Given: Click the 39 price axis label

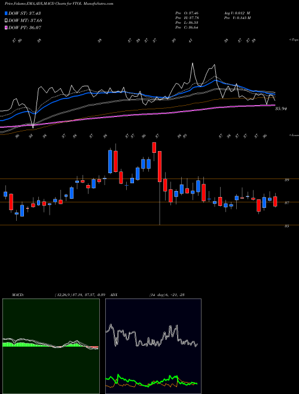Looking at the screenshot, I should pos(286,180).
